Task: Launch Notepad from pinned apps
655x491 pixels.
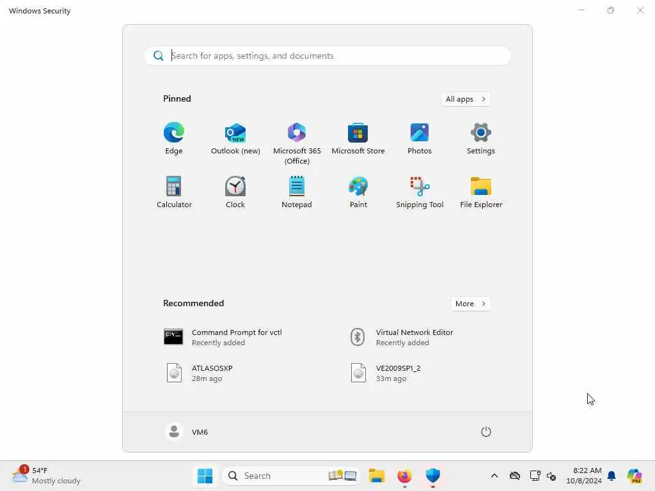Action: (297, 192)
